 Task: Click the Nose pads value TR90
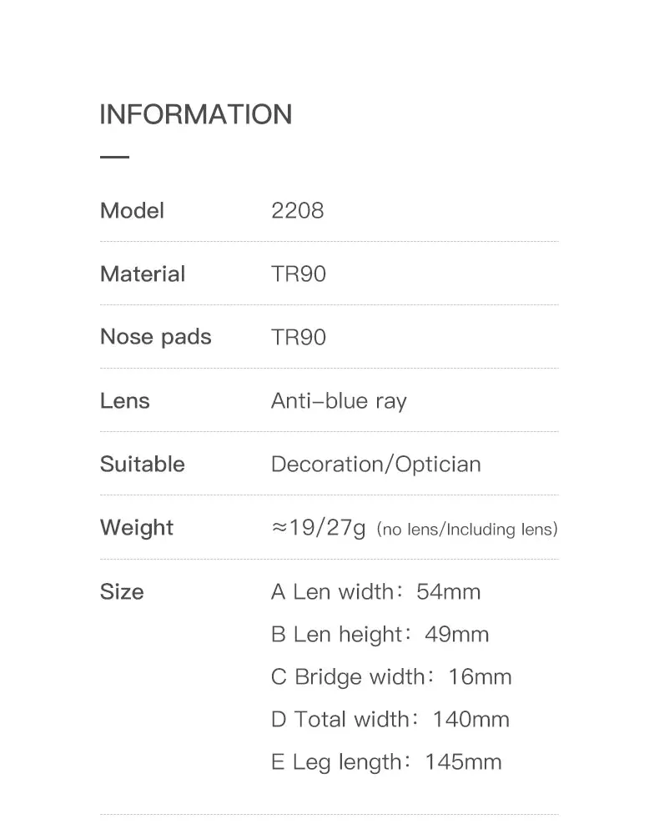tap(299, 338)
